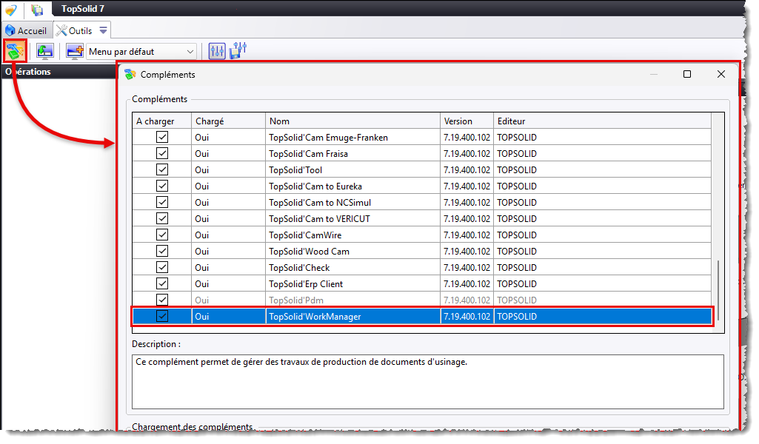The image size is (759, 444).
Task: Select TopSolid'Cam to Eureka name
Action: tap(315, 186)
